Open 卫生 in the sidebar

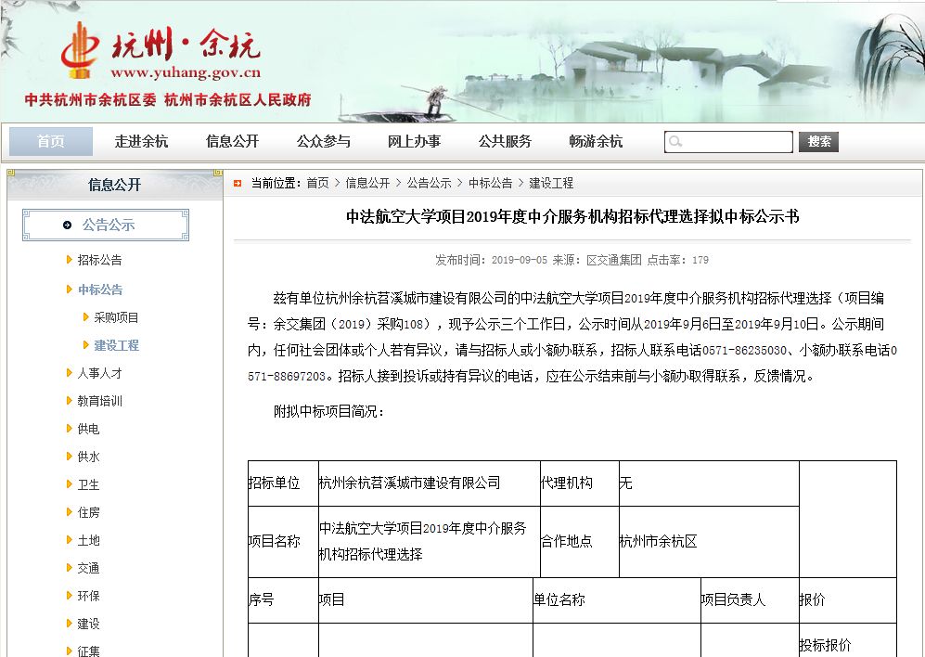click(x=88, y=484)
